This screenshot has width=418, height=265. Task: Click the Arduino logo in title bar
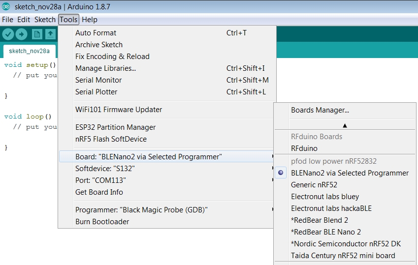pos(6,7)
